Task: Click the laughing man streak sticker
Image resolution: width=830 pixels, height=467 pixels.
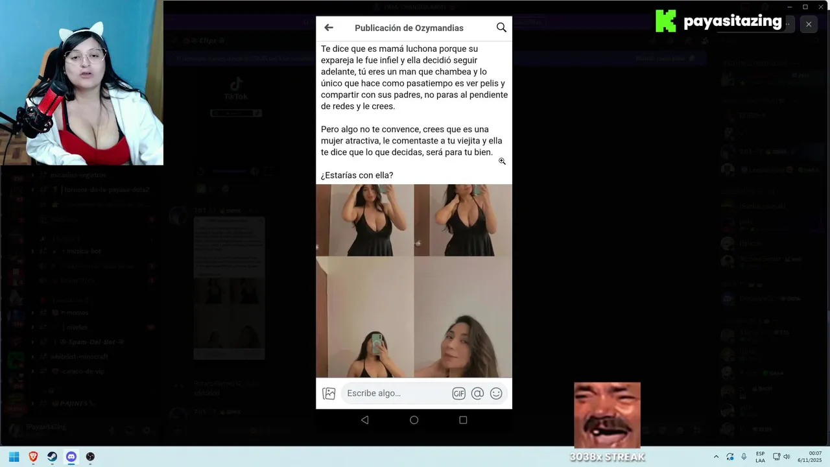Action: point(607,415)
